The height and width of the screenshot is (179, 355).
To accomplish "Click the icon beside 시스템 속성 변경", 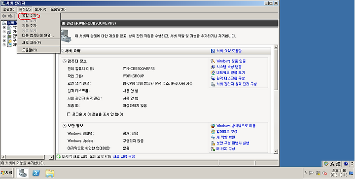I will 213,67.
